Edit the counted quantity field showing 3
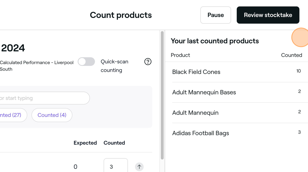Viewport: 308px width, 172px height. pyautogui.click(x=116, y=165)
